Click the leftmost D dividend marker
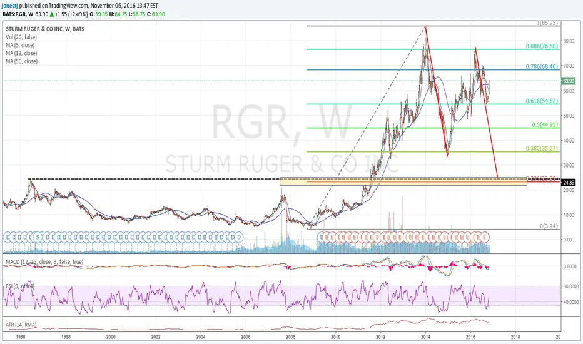This screenshot has height=344, width=583. tap(7, 236)
